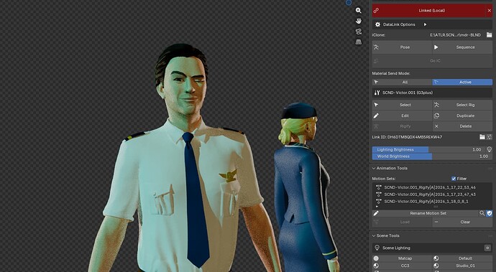Image resolution: width=496 pixels, height=272 pixels.
Task: Select motion set ending 2026_1_18_0_8_1
Action: 426,201
